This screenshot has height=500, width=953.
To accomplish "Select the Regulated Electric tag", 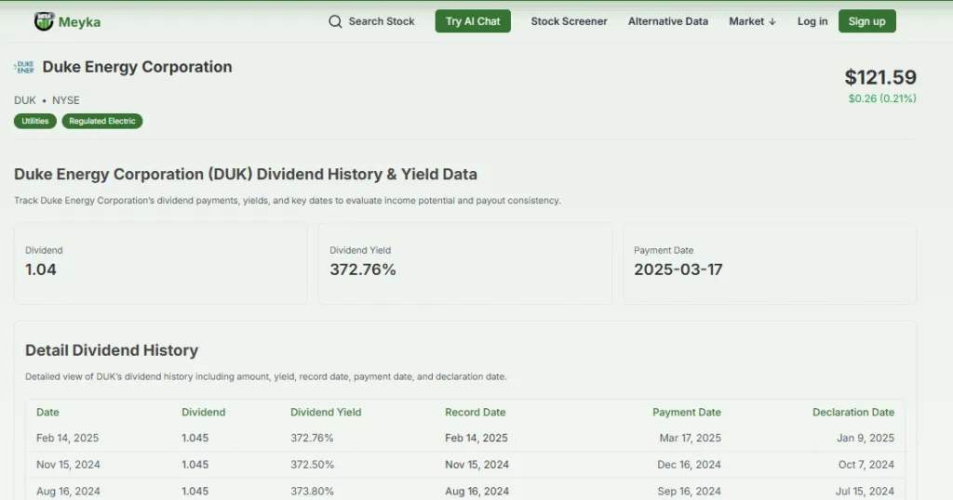I will tap(102, 121).
